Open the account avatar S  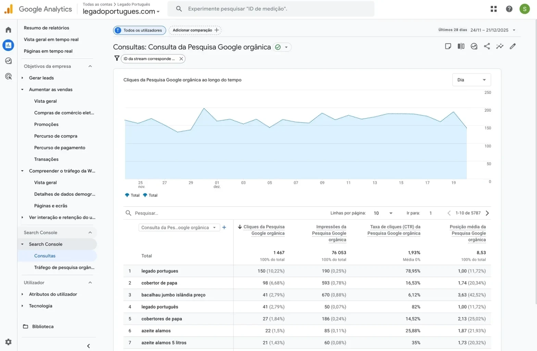(x=524, y=9)
